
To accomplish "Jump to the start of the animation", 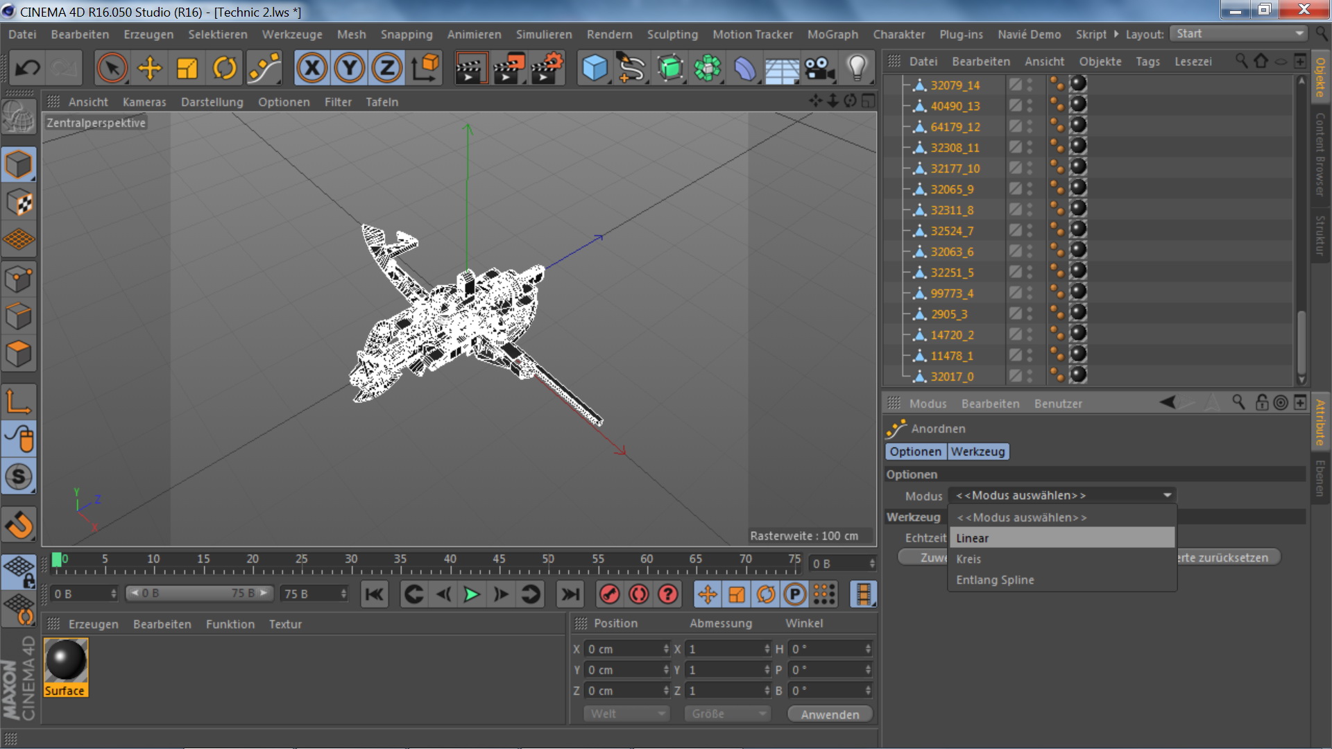I will [x=375, y=594].
